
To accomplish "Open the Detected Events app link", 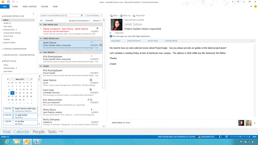I will pyautogui.click(x=134, y=41).
